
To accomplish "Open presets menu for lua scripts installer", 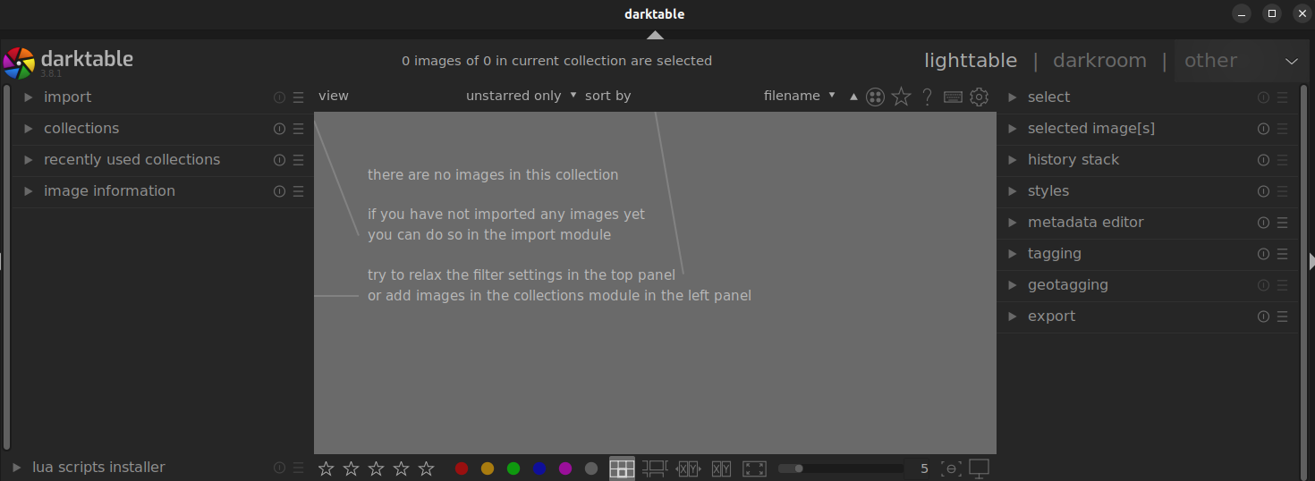I will [299, 468].
